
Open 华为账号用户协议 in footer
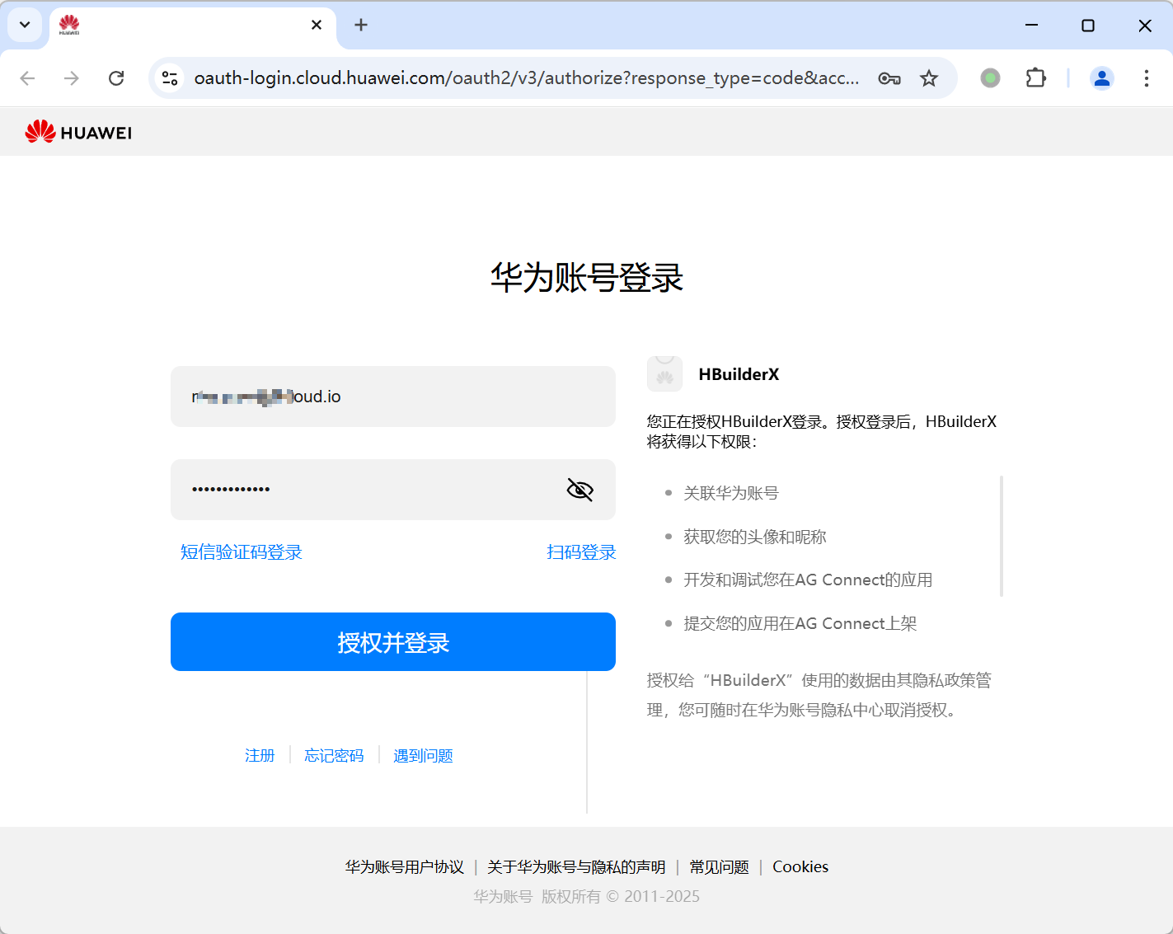[405, 867]
